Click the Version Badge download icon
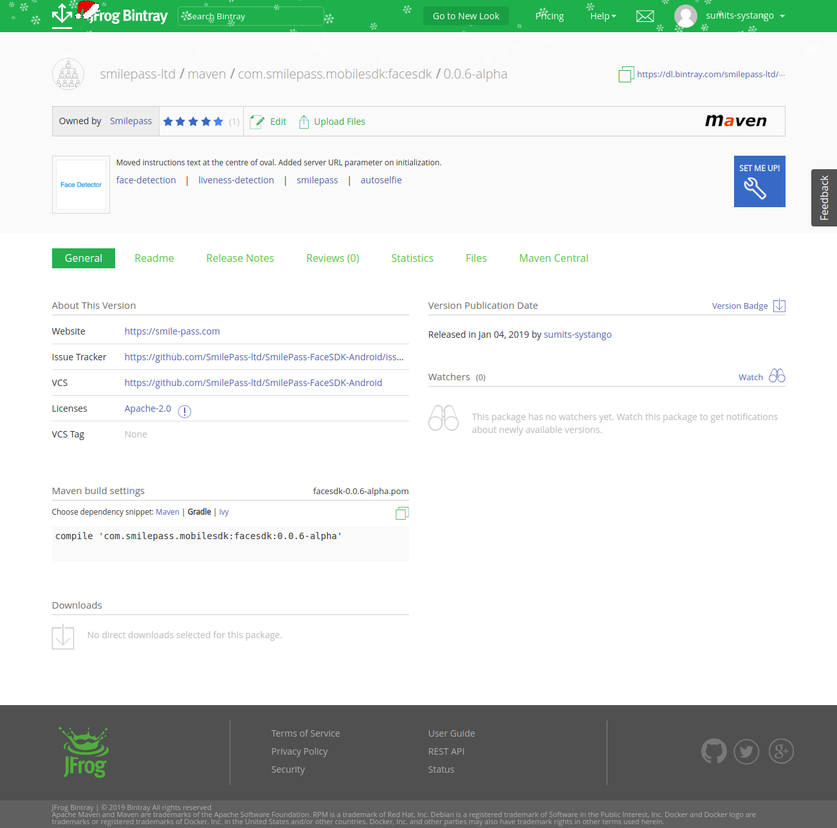This screenshot has height=828, width=837. tap(779, 306)
